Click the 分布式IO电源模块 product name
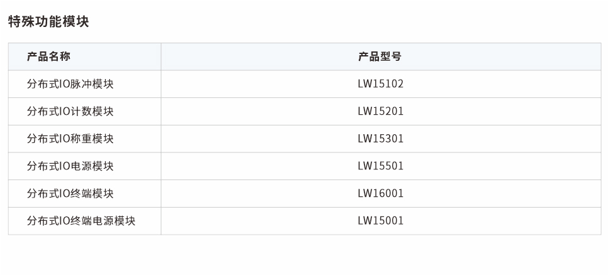This screenshot has width=609, height=276. pyautogui.click(x=70, y=166)
